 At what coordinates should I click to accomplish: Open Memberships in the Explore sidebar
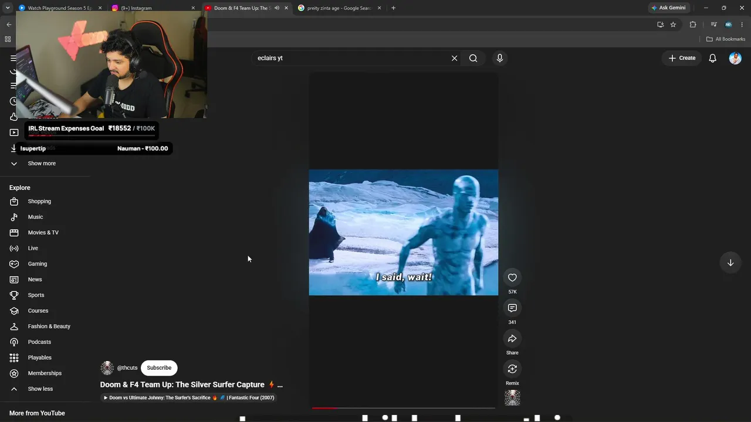pos(45,373)
